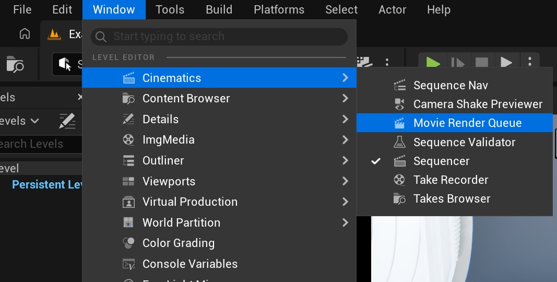
Task: Expand the Content Browser submenu
Action: tap(185, 98)
